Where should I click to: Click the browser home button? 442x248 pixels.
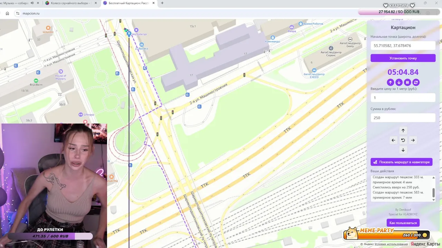(x=7, y=13)
